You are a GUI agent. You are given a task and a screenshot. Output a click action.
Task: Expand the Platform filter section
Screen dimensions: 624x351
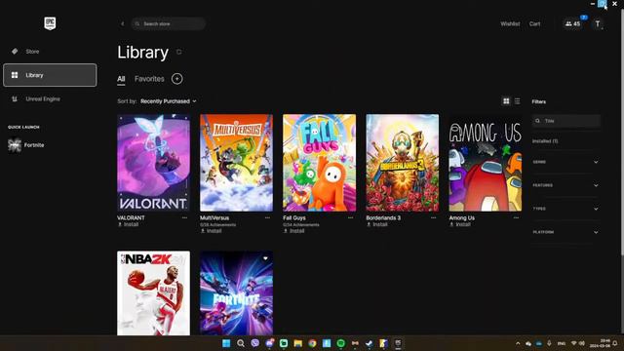pyautogui.click(x=565, y=232)
